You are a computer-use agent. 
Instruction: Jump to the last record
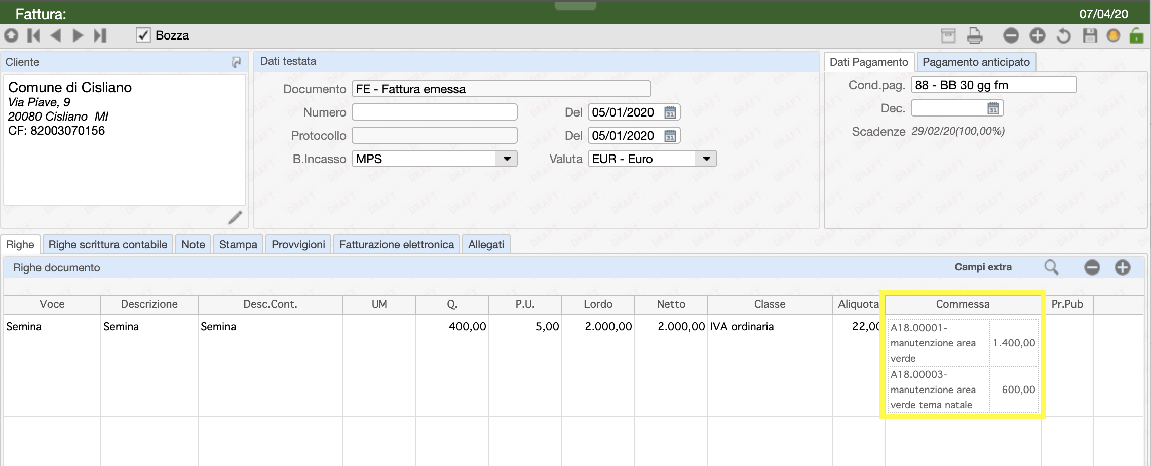tap(100, 35)
